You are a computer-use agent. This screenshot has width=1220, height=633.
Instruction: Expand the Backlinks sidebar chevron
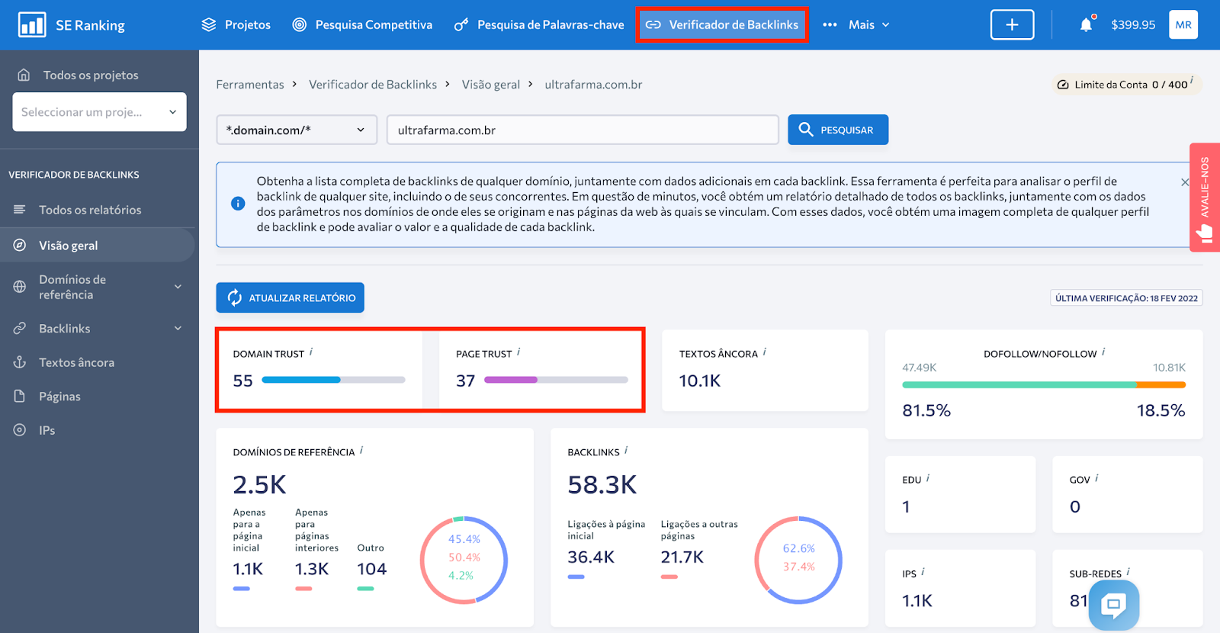[x=178, y=329]
